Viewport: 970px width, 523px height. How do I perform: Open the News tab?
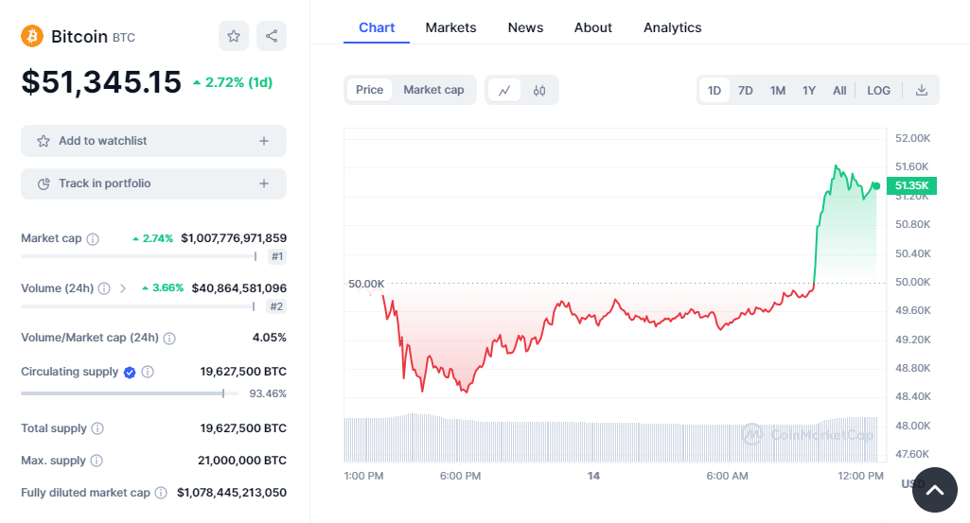tap(526, 27)
